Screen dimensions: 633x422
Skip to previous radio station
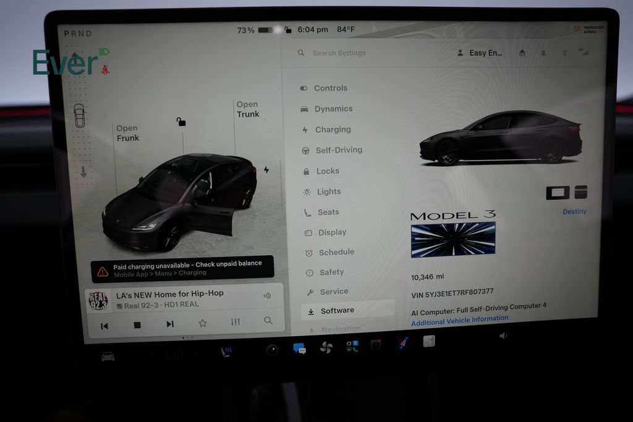click(x=104, y=326)
